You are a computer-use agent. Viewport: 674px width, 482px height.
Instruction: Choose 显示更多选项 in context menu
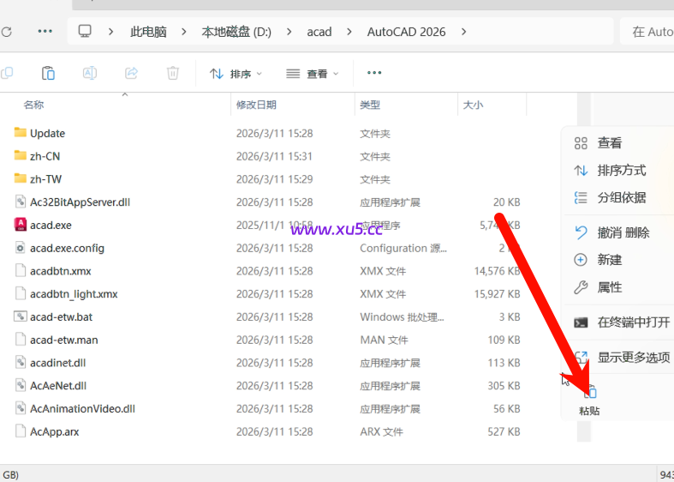pos(633,358)
